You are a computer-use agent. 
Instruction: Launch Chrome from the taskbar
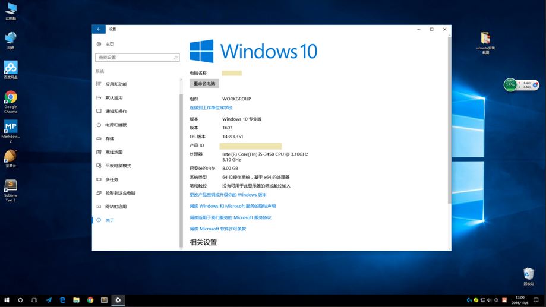(x=90, y=300)
